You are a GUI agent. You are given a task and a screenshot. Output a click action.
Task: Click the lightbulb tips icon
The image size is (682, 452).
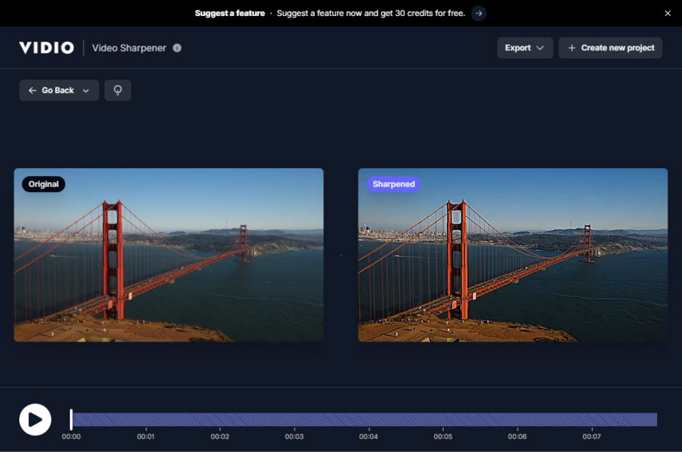(x=117, y=91)
